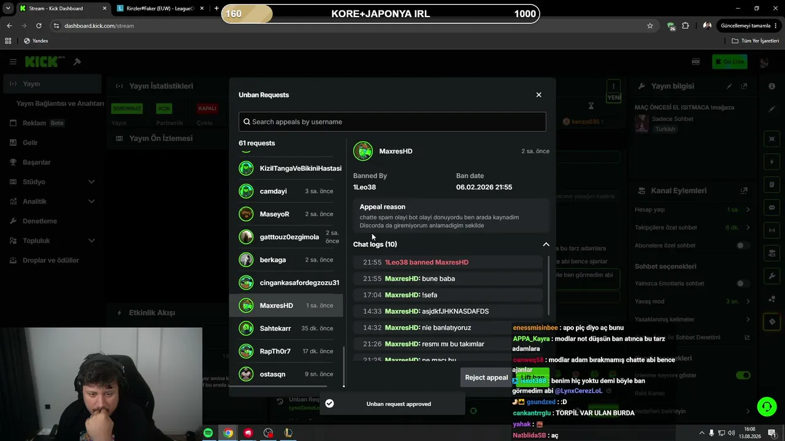This screenshot has width=785, height=441.
Task: Reject the MaxresHD appeal
Action: tap(486, 377)
